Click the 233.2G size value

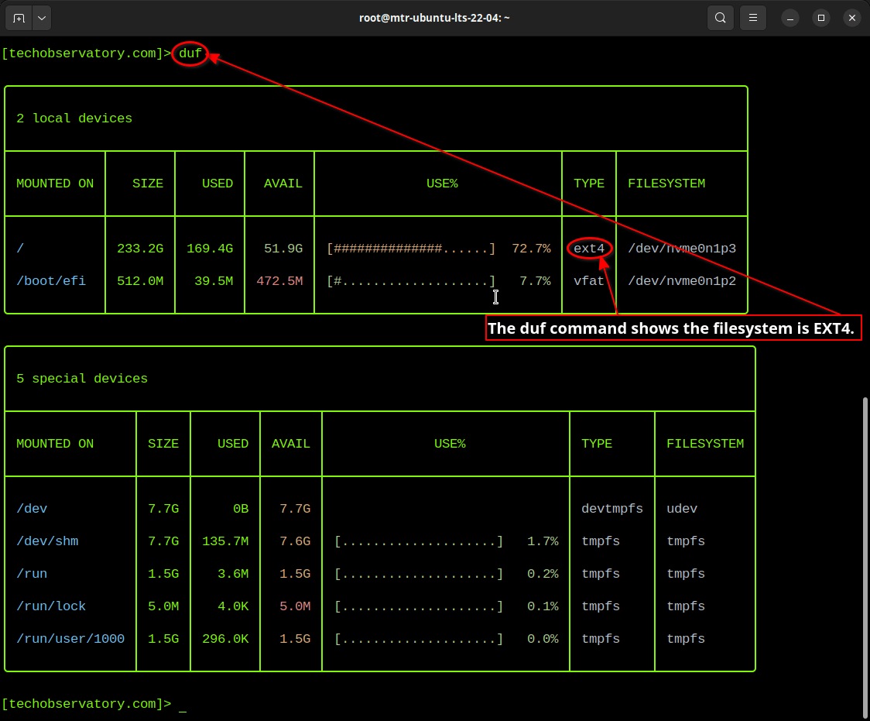[140, 249]
